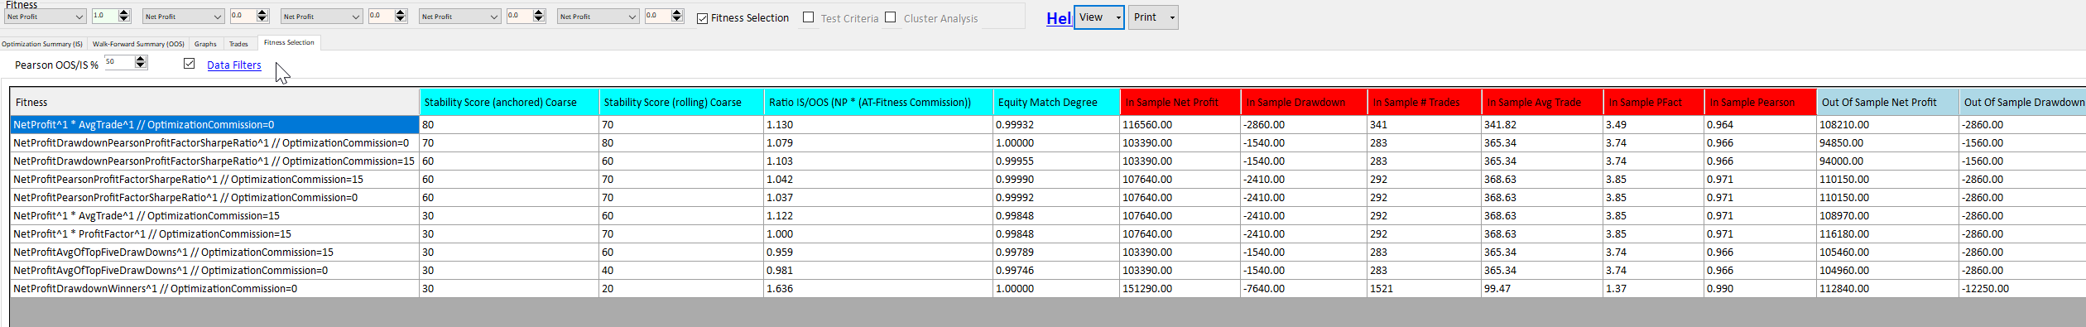The height and width of the screenshot is (327, 2086).
Task: Click the In Sample Drawdown cell -7640.00
Action: (x=1305, y=289)
